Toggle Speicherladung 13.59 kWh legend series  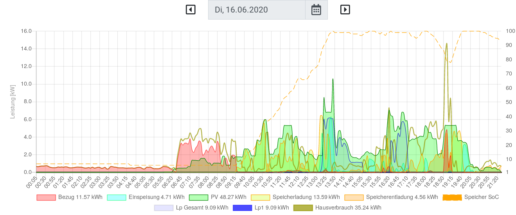(x=295, y=197)
